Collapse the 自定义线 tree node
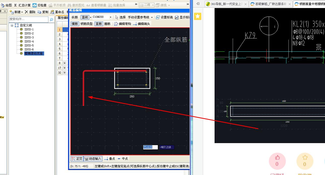325x175 pixels. pos(12,25)
